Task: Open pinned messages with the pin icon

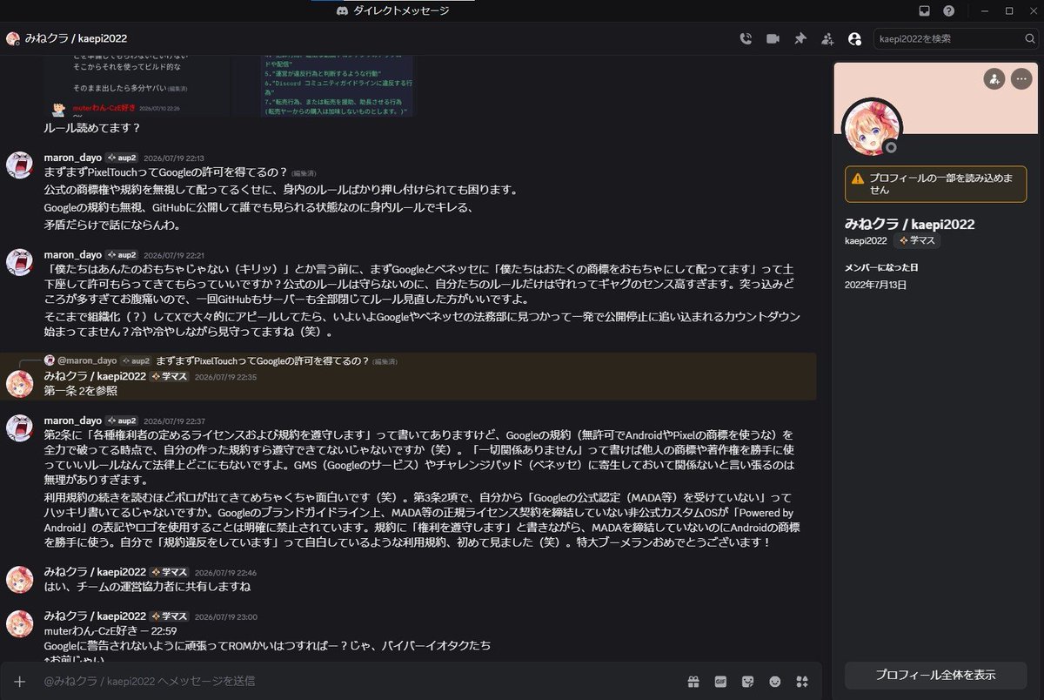Action: coord(800,38)
